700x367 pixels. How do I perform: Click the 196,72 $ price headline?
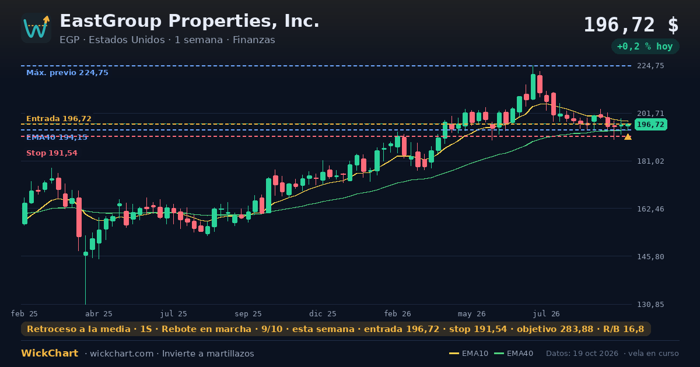coord(631,25)
